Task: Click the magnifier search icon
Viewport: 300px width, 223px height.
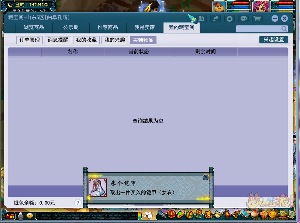Action: [284, 29]
